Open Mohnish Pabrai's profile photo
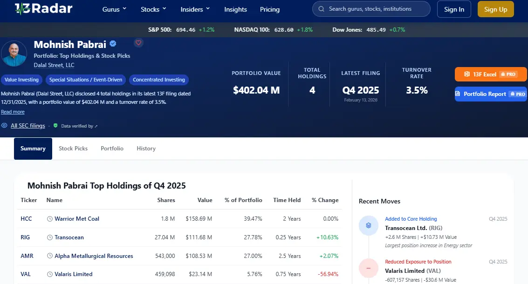 tap(14, 54)
